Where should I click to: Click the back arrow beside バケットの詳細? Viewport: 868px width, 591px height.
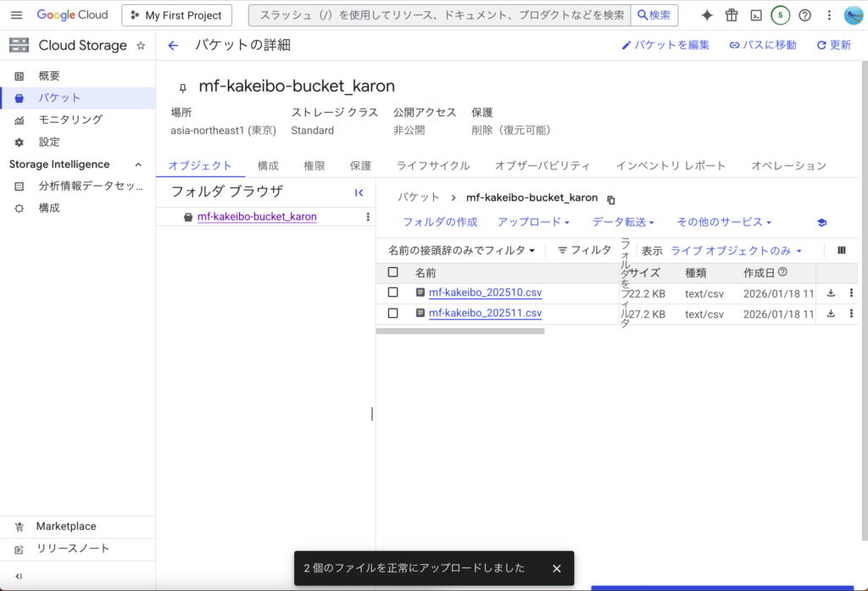click(x=173, y=46)
